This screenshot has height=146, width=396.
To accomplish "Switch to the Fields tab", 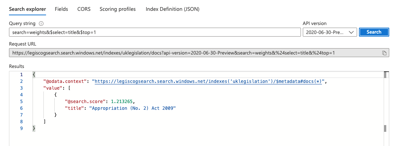I will (61, 9).
